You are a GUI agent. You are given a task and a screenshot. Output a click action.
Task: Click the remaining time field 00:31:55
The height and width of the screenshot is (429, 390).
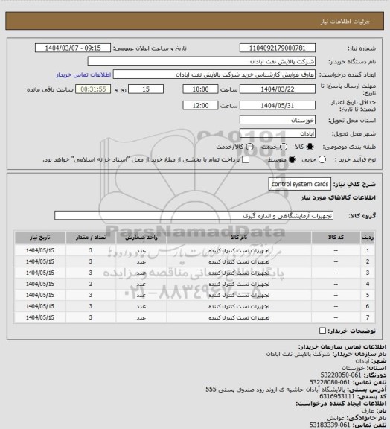[x=93, y=89]
